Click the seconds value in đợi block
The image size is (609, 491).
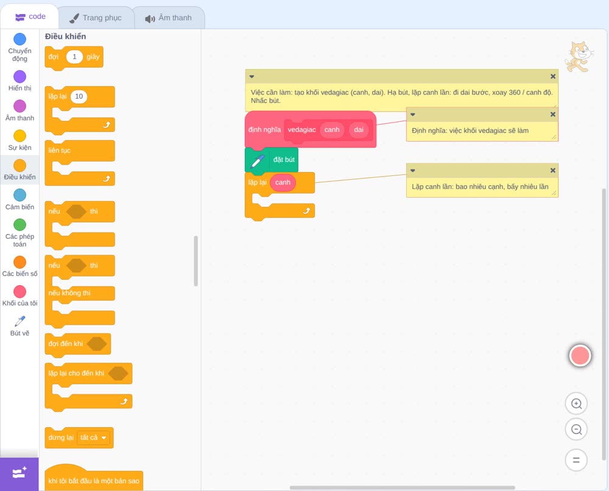[x=74, y=57]
